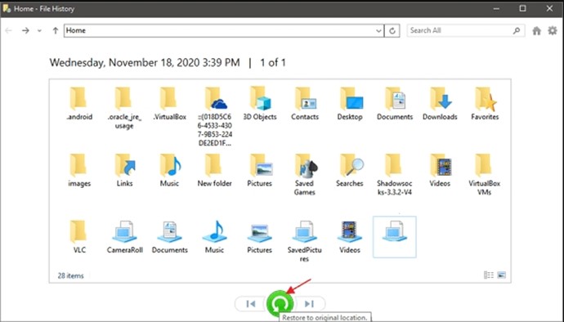Go up one folder level
The width and height of the screenshot is (564, 322).
(56, 30)
